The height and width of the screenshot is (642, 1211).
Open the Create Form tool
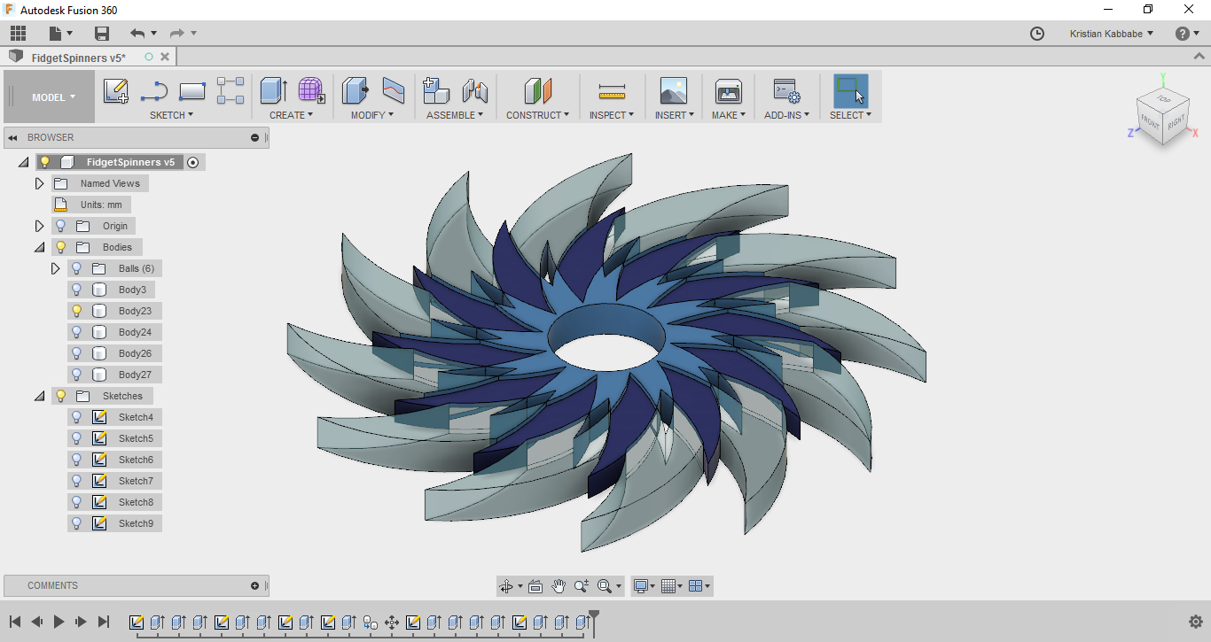[310, 90]
